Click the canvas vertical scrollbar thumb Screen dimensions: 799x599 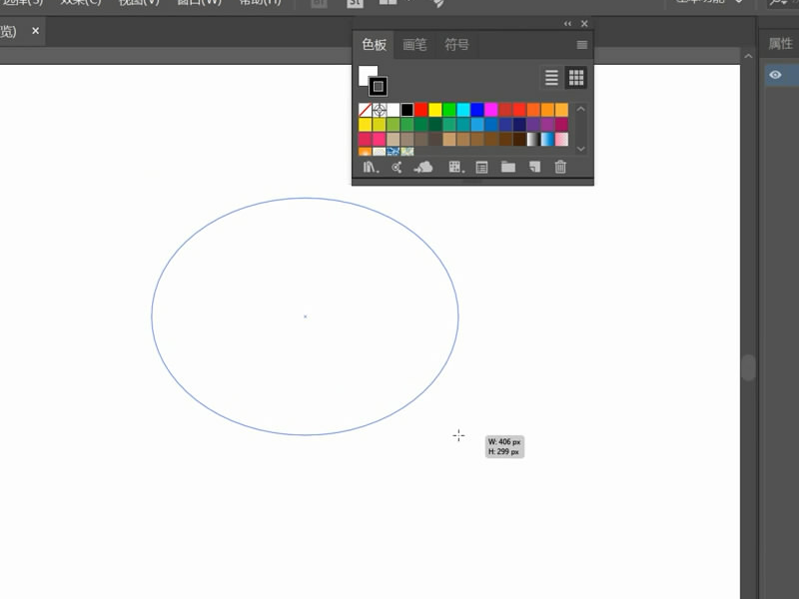tap(747, 367)
